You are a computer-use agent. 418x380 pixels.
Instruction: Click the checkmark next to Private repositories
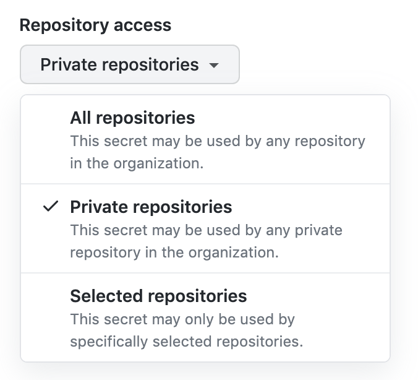point(51,207)
